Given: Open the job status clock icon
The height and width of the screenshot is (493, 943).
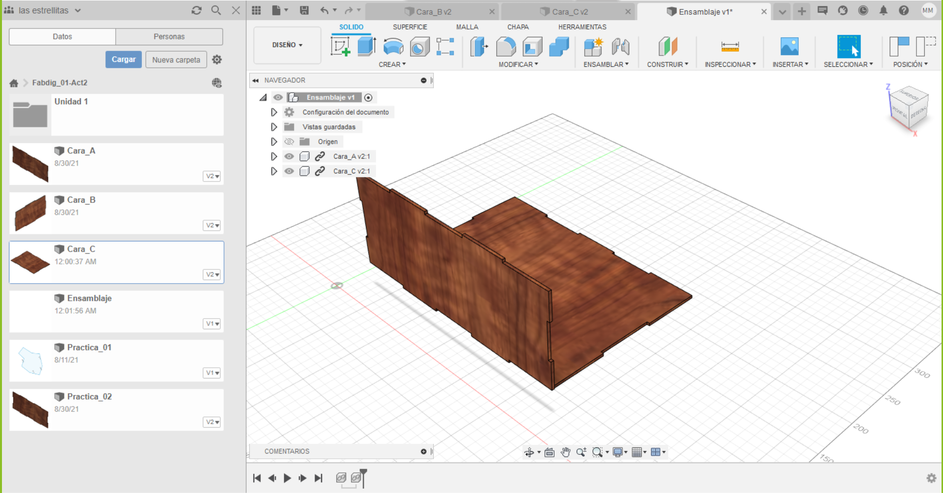Looking at the screenshot, I should [x=863, y=10].
